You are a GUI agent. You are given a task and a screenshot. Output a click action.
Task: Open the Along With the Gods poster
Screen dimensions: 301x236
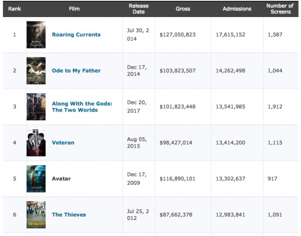click(36, 107)
